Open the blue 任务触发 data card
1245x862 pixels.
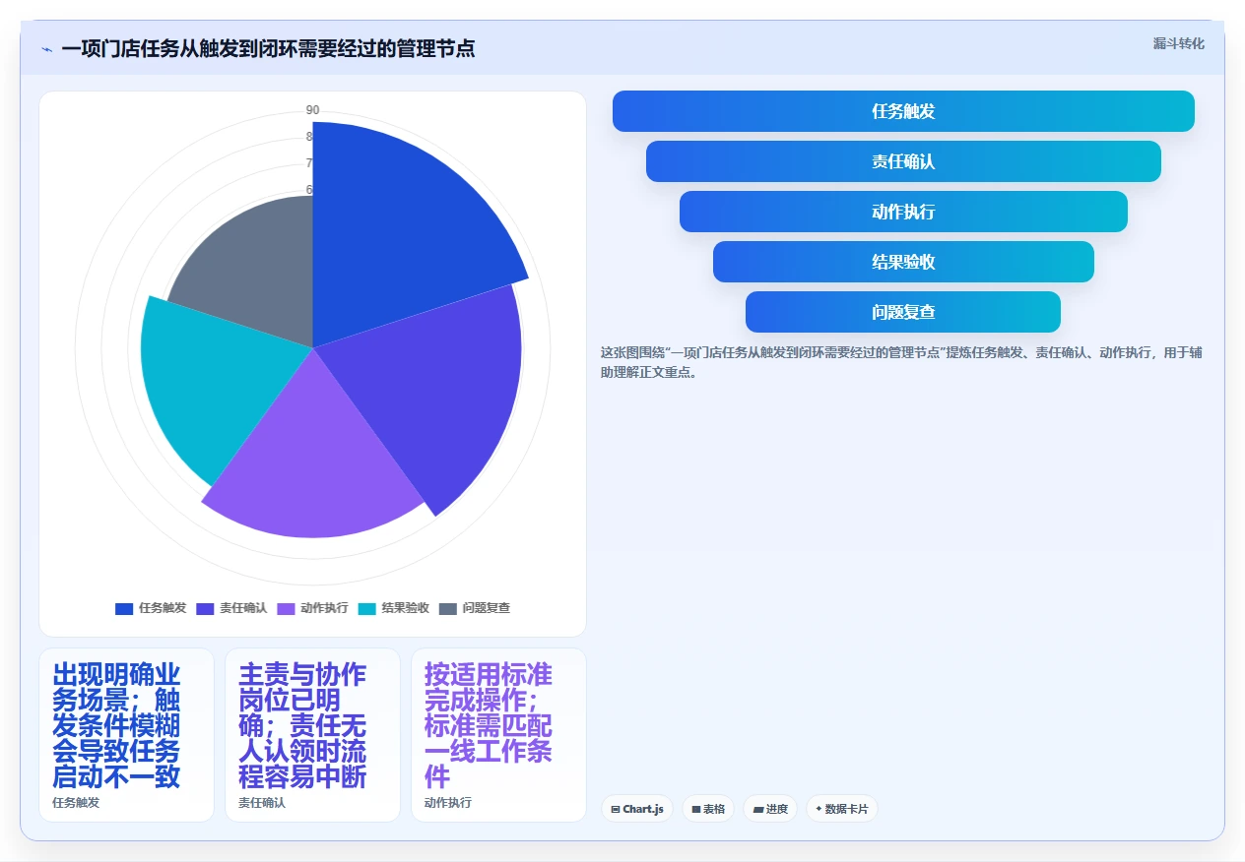[126, 735]
